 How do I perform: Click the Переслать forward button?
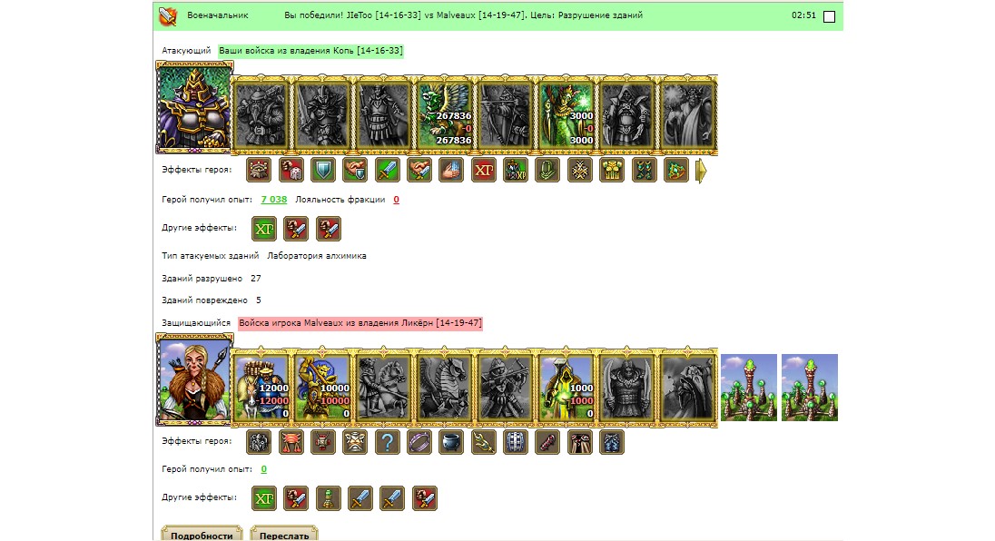284,534
